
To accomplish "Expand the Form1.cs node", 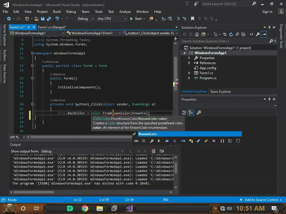I will 189,73.
